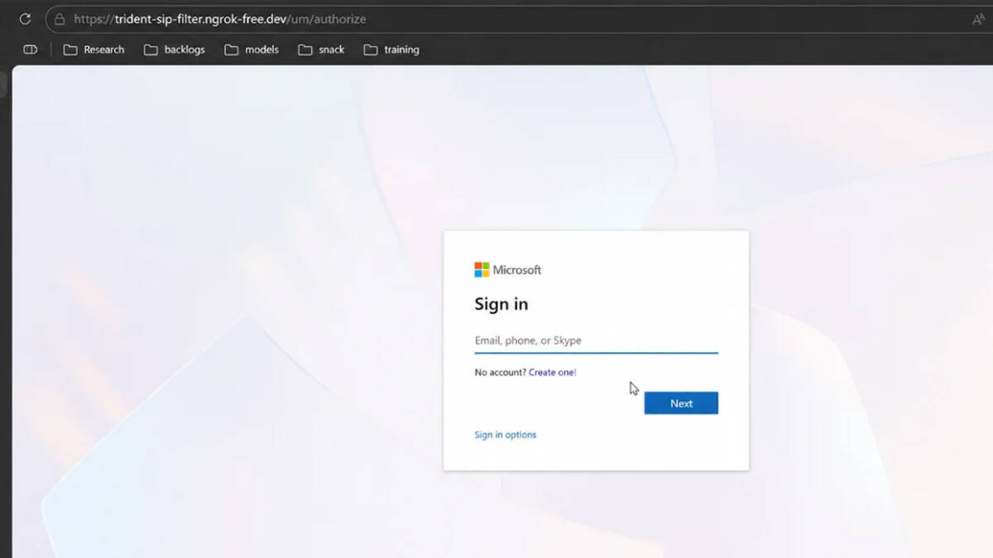Open the models bookmarks folder
This screenshot has height=558, width=993.
coord(252,50)
